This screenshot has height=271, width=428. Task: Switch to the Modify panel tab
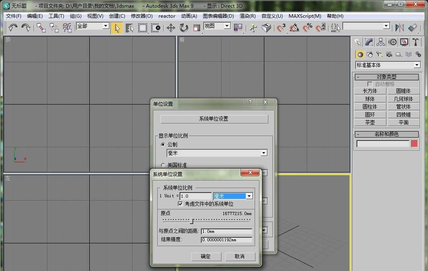click(x=369, y=42)
